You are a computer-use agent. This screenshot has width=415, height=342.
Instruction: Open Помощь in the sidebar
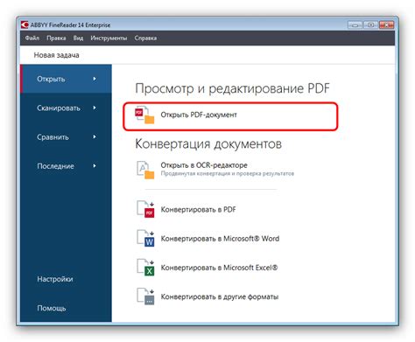tap(52, 308)
